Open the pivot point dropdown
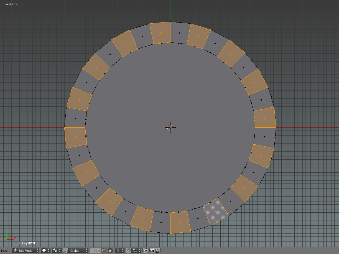 [57, 250]
